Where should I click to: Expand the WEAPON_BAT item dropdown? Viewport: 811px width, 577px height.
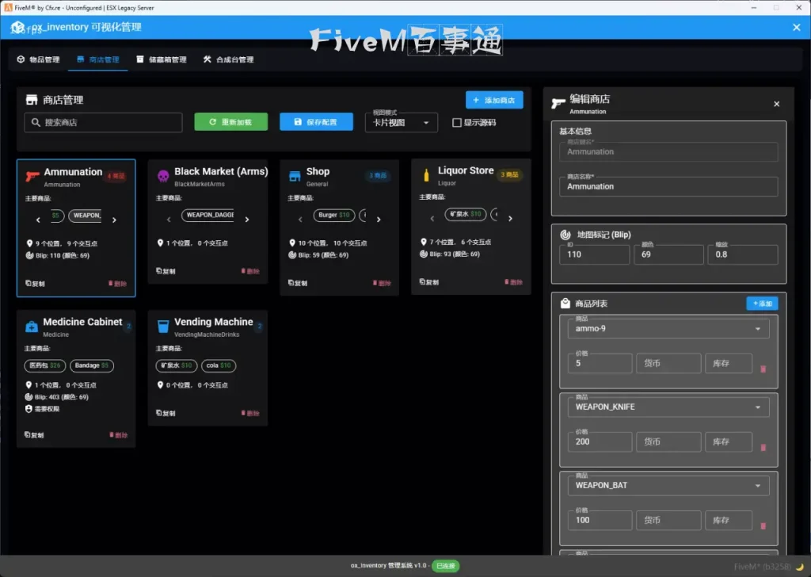click(757, 486)
